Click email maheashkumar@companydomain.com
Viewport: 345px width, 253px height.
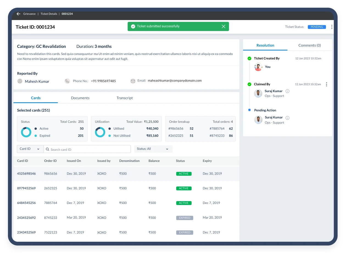tap(175, 81)
